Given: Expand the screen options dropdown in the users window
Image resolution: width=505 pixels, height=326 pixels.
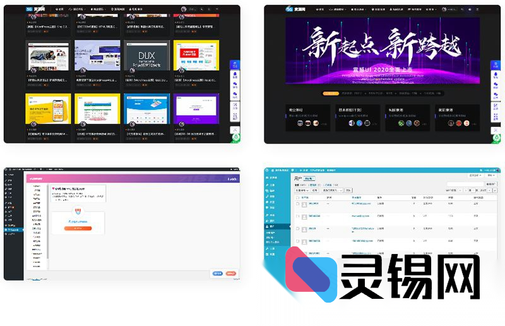Looking at the screenshot, I should (475, 175).
